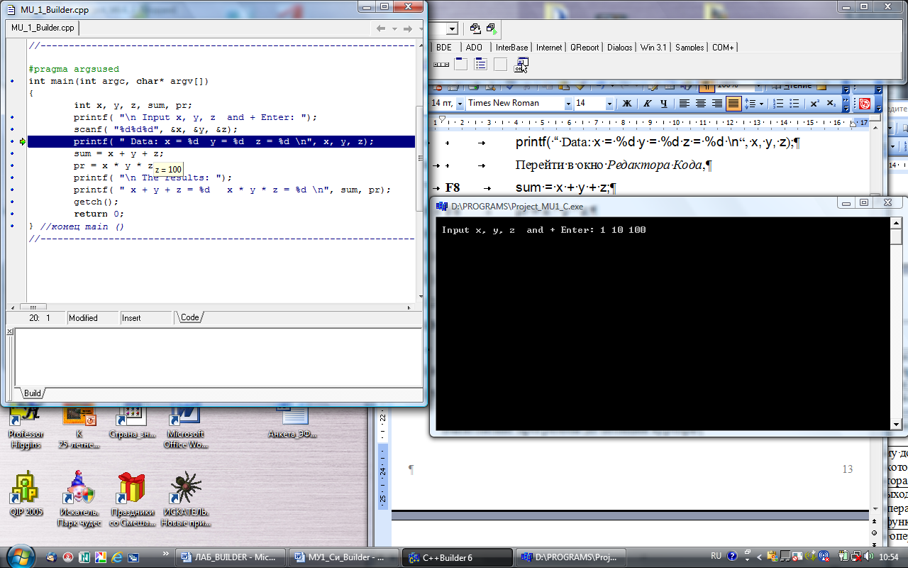Select Win 3.1 component palette tab

click(x=653, y=48)
